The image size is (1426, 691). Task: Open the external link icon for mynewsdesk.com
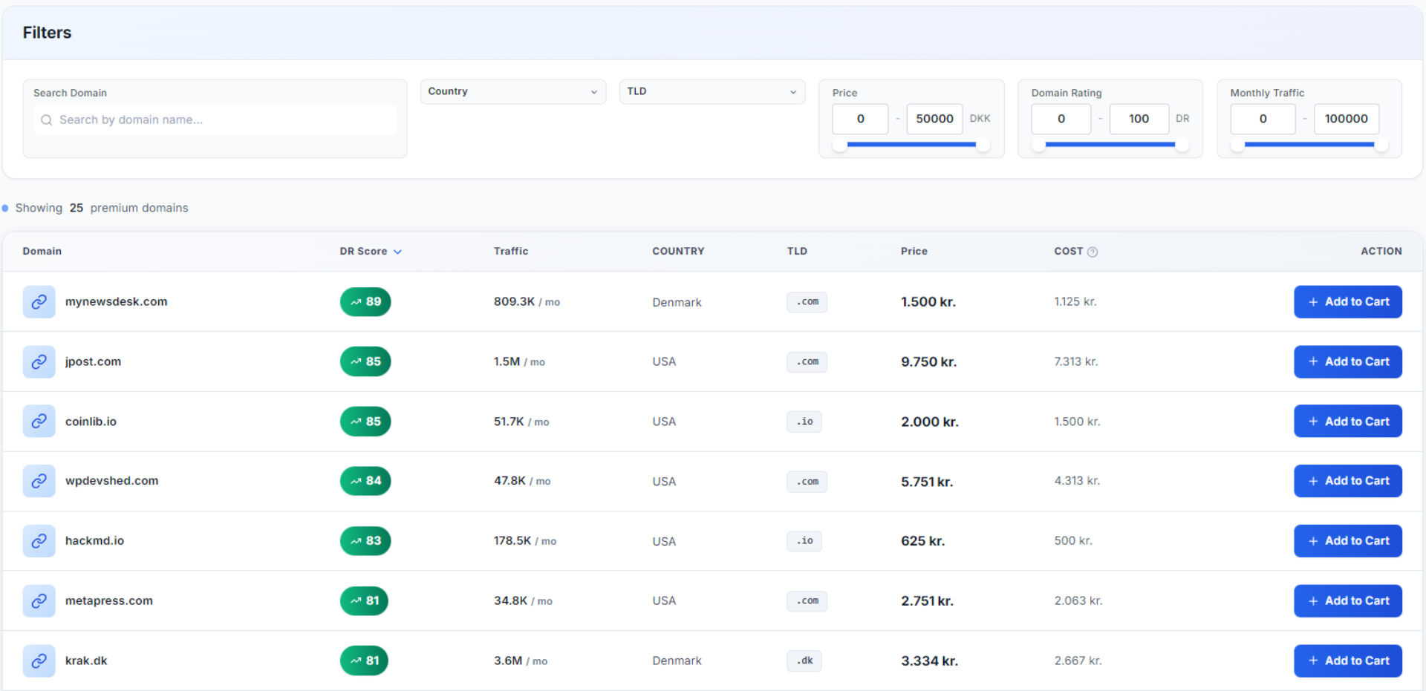point(40,301)
